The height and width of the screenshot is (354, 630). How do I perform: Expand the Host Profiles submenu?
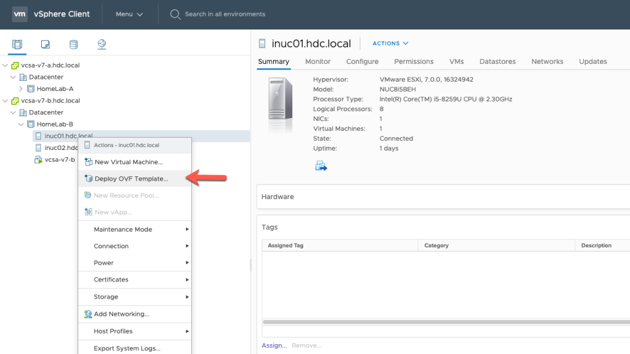(135, 331)
